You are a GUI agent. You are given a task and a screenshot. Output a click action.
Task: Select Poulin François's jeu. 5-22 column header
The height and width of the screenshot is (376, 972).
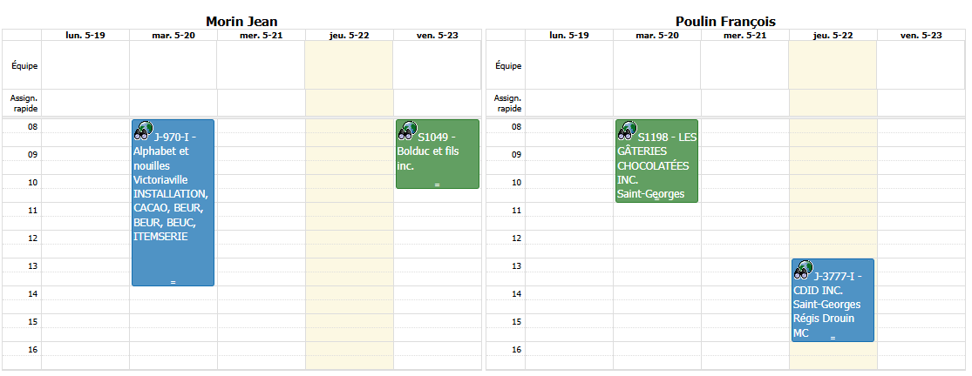point(833,35)
